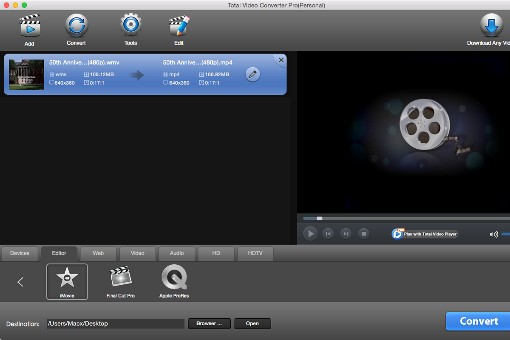Switch to the Video tab

click(x=137, y=253)
